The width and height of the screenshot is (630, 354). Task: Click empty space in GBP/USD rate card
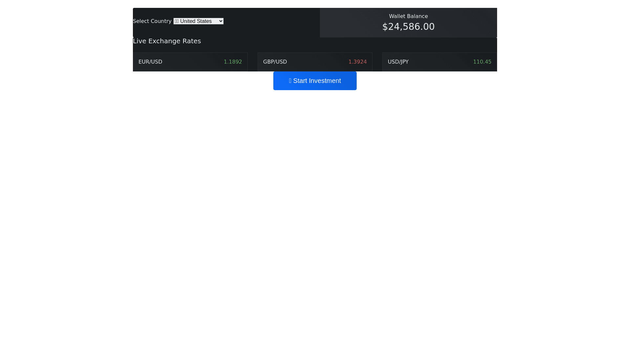pyautogui.click(x=318, y=62)
